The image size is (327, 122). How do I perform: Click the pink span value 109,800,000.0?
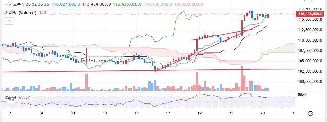point(188,4)
